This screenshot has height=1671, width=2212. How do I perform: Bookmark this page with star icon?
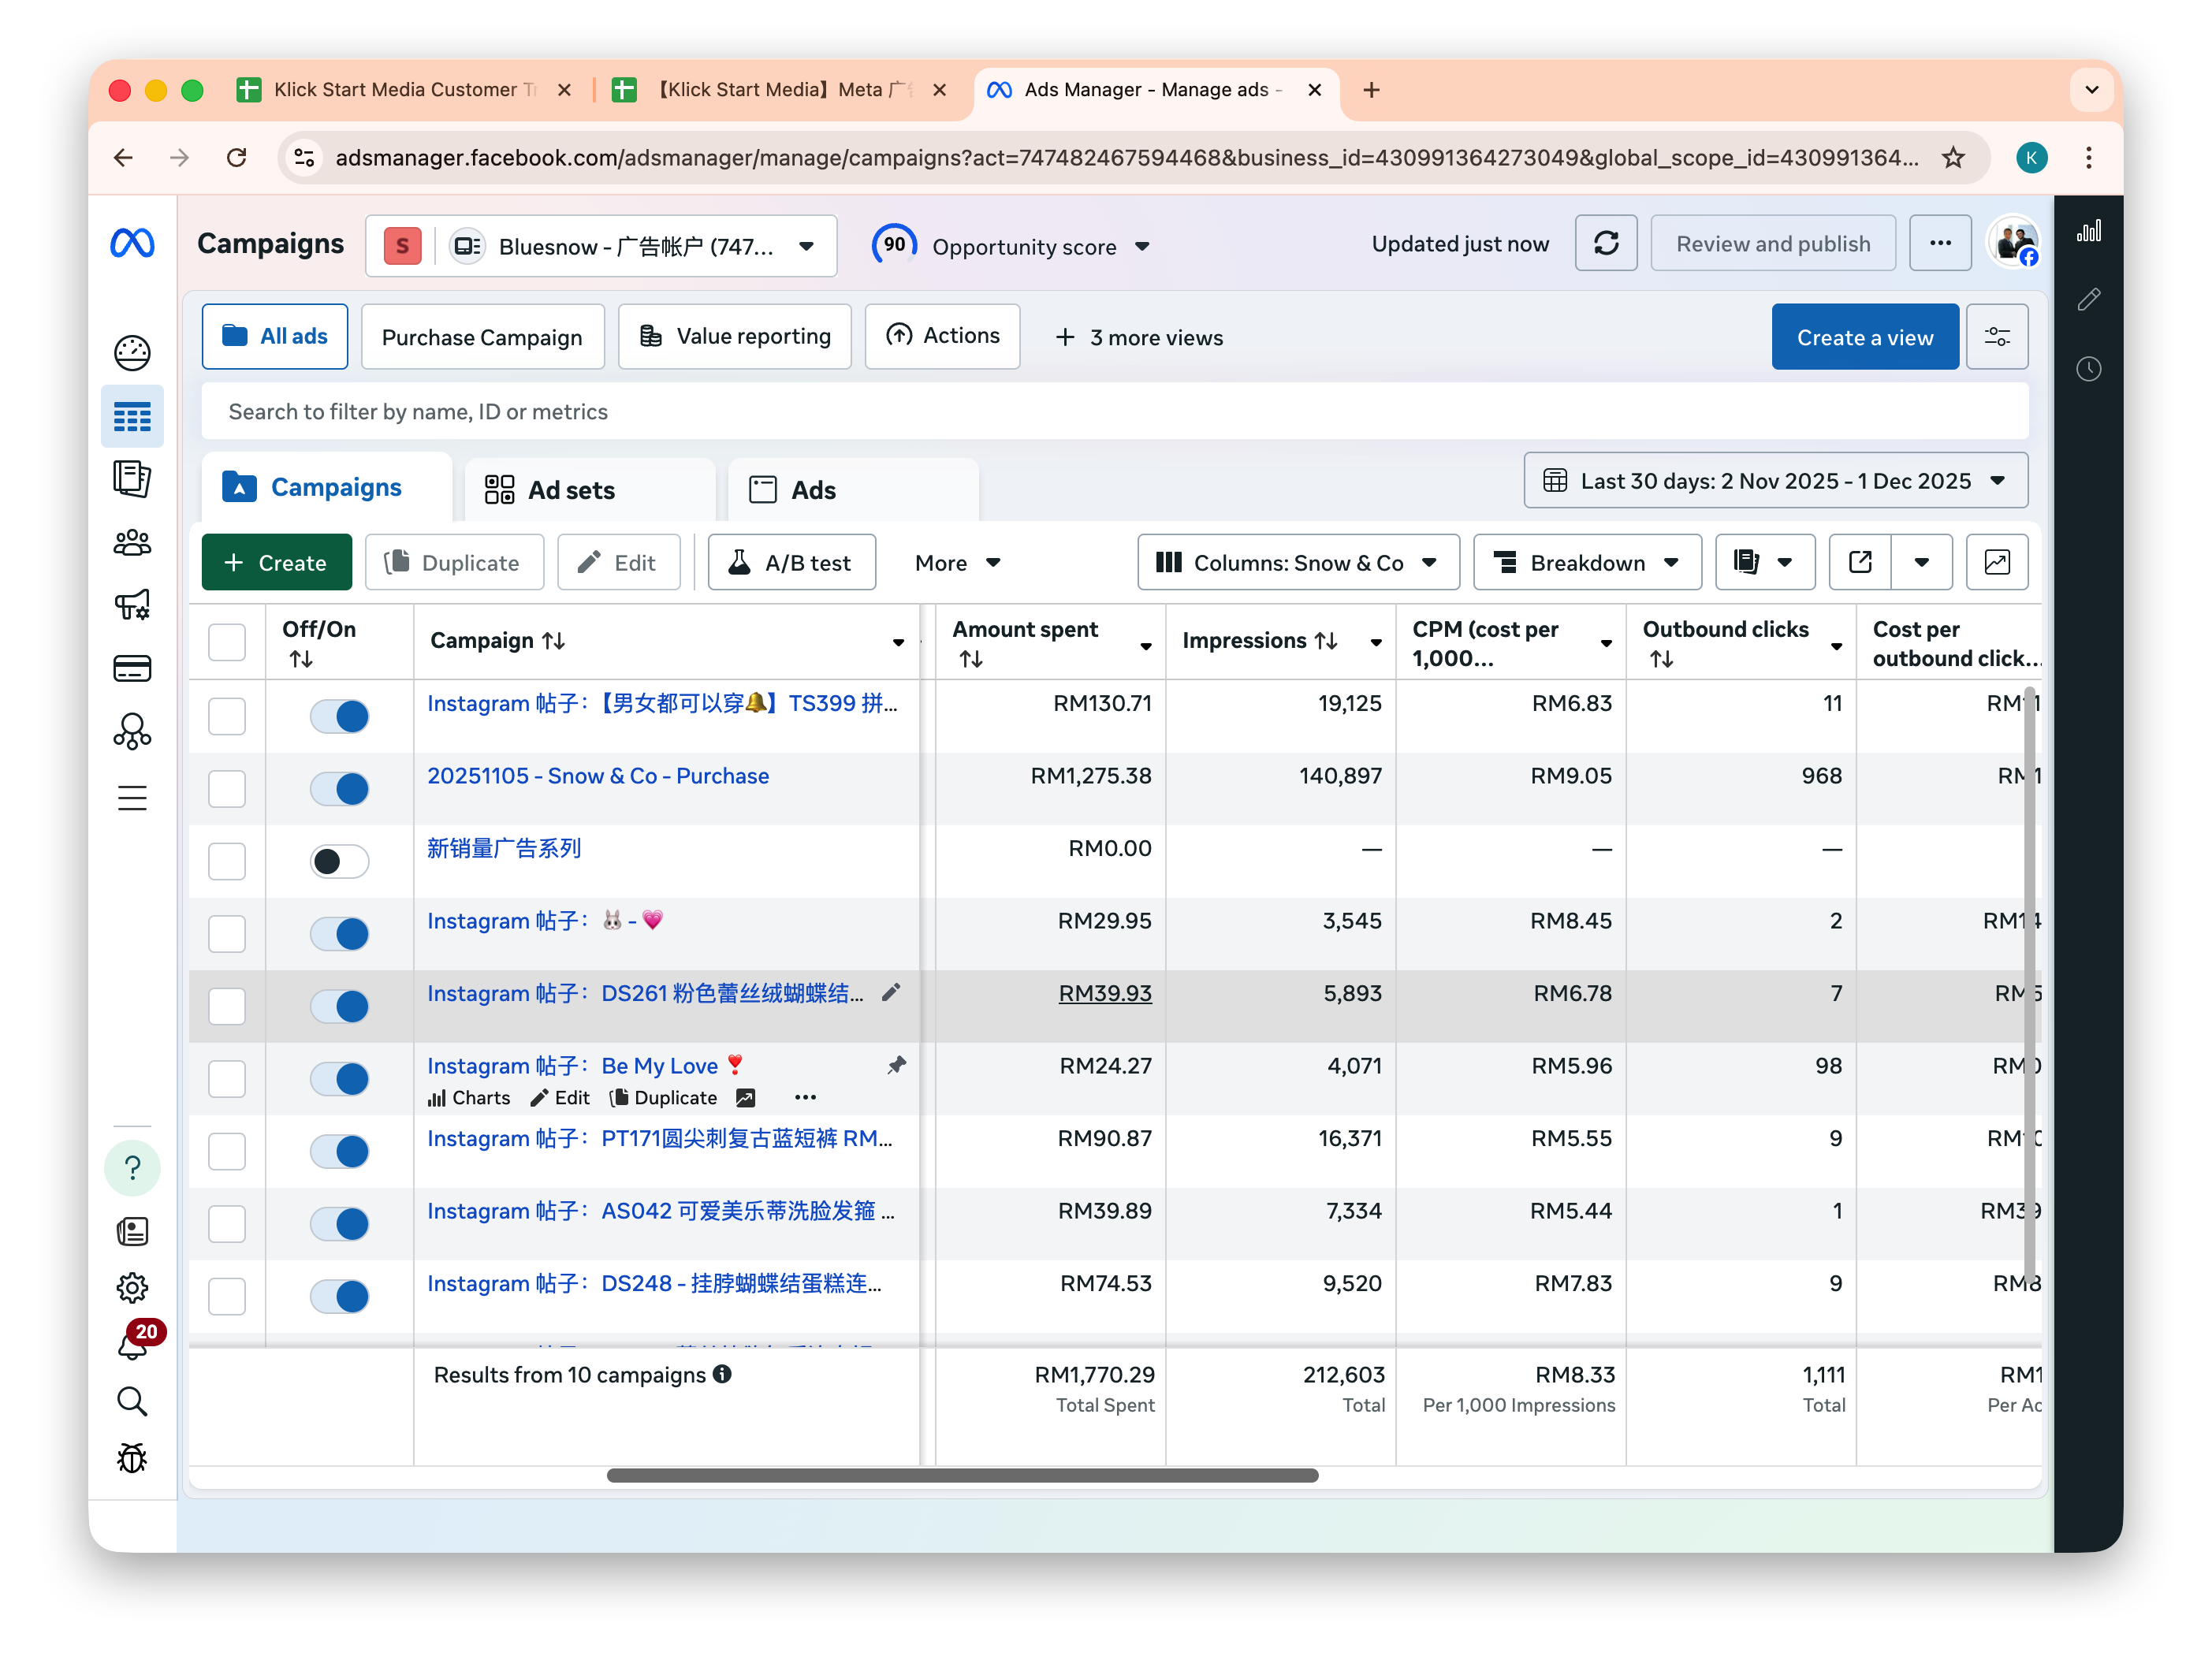tap(1953, 157)
